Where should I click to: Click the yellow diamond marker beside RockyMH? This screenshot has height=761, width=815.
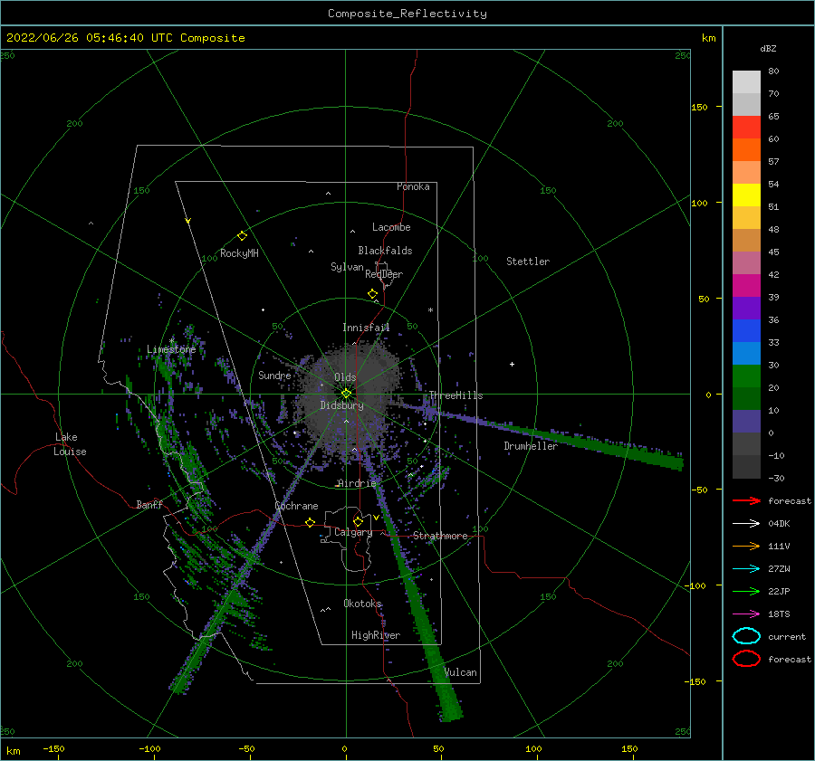pos(242,236)
